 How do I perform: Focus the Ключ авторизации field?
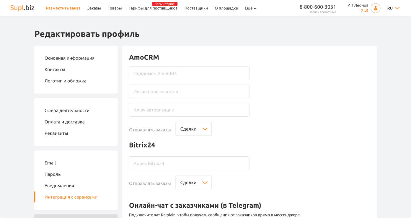coord(189,110)
